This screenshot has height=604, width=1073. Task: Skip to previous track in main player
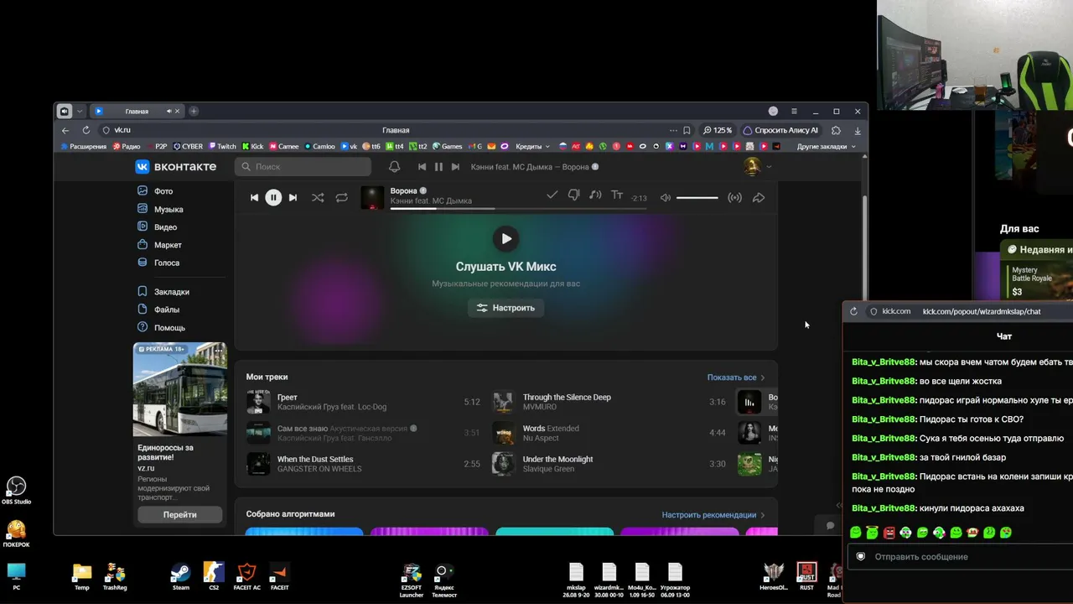click(254, 198)
